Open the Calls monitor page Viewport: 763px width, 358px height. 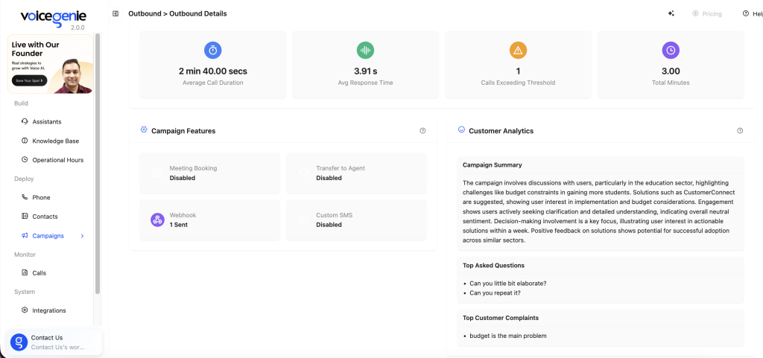[39, 273]
